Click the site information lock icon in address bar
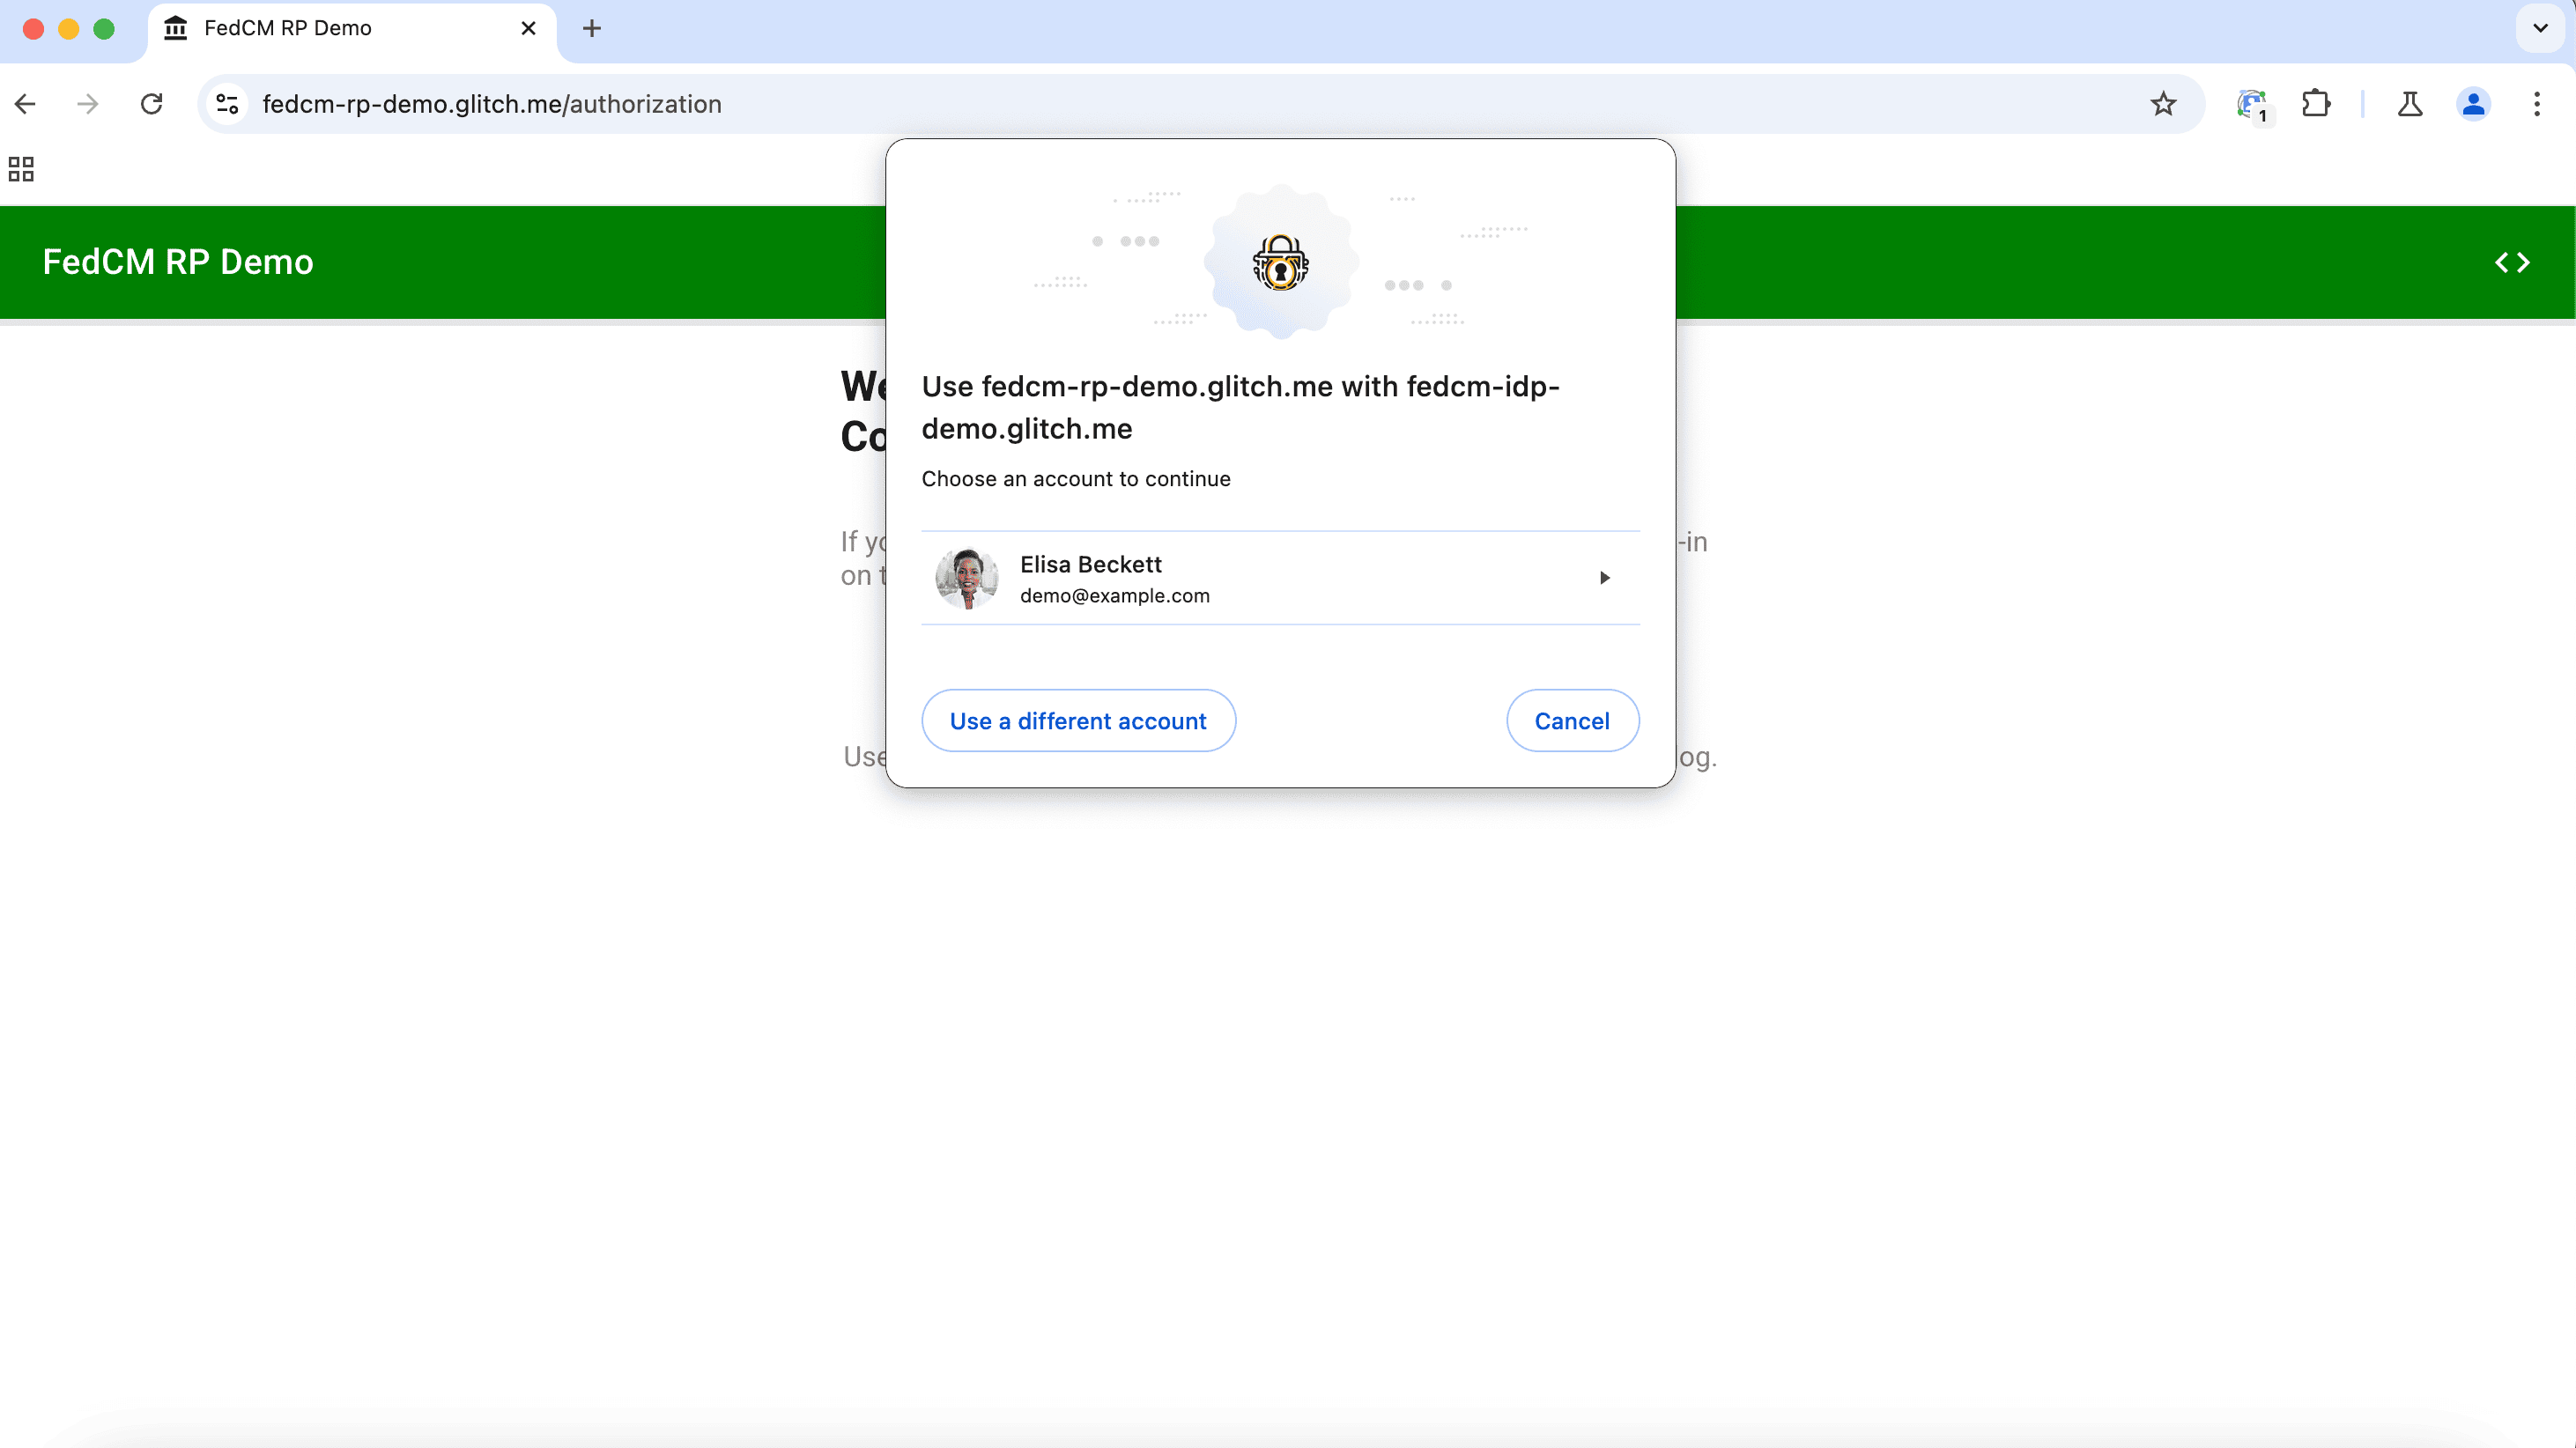Image resolution: width=2576 pixels, height=1448 pixels. pos(226,104)
